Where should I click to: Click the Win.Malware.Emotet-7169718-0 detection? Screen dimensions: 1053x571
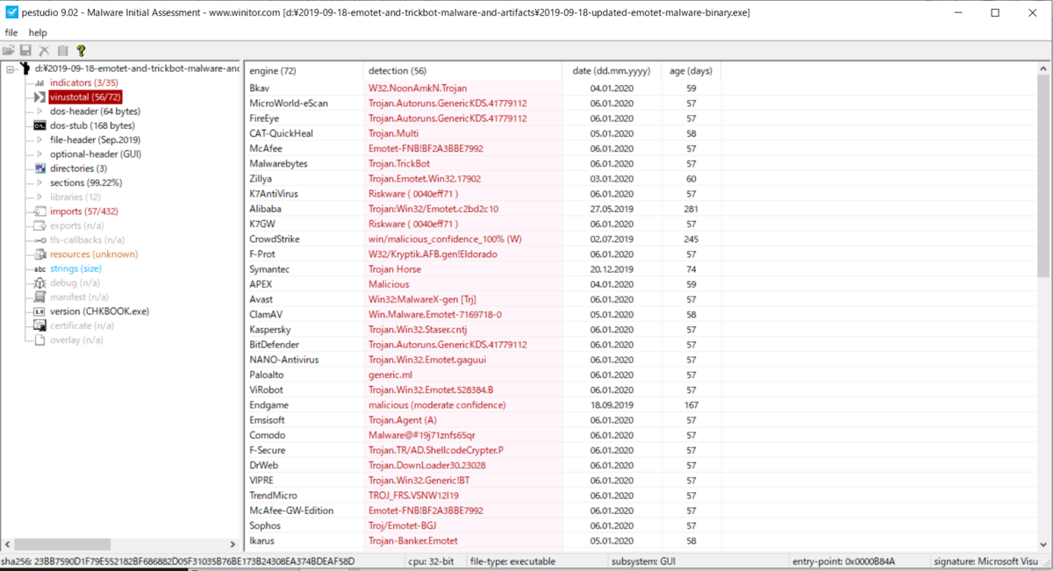click(435, 315)
